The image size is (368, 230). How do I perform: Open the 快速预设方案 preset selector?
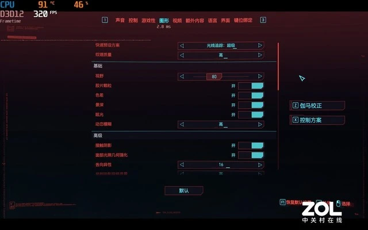221,45
